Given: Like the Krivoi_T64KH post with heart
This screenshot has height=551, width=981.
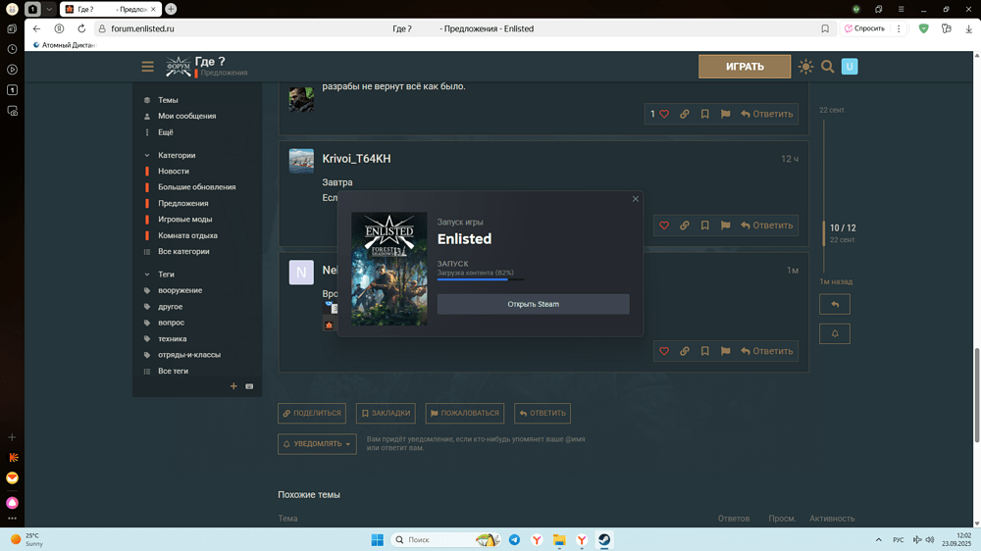Looking at the screenshot, I should pyautogui.click(x=664, y=225).
